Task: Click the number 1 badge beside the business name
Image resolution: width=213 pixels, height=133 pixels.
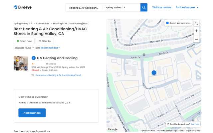Action: (34, 58)
